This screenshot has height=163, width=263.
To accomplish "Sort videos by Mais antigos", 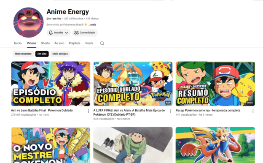I will point(60,54).
